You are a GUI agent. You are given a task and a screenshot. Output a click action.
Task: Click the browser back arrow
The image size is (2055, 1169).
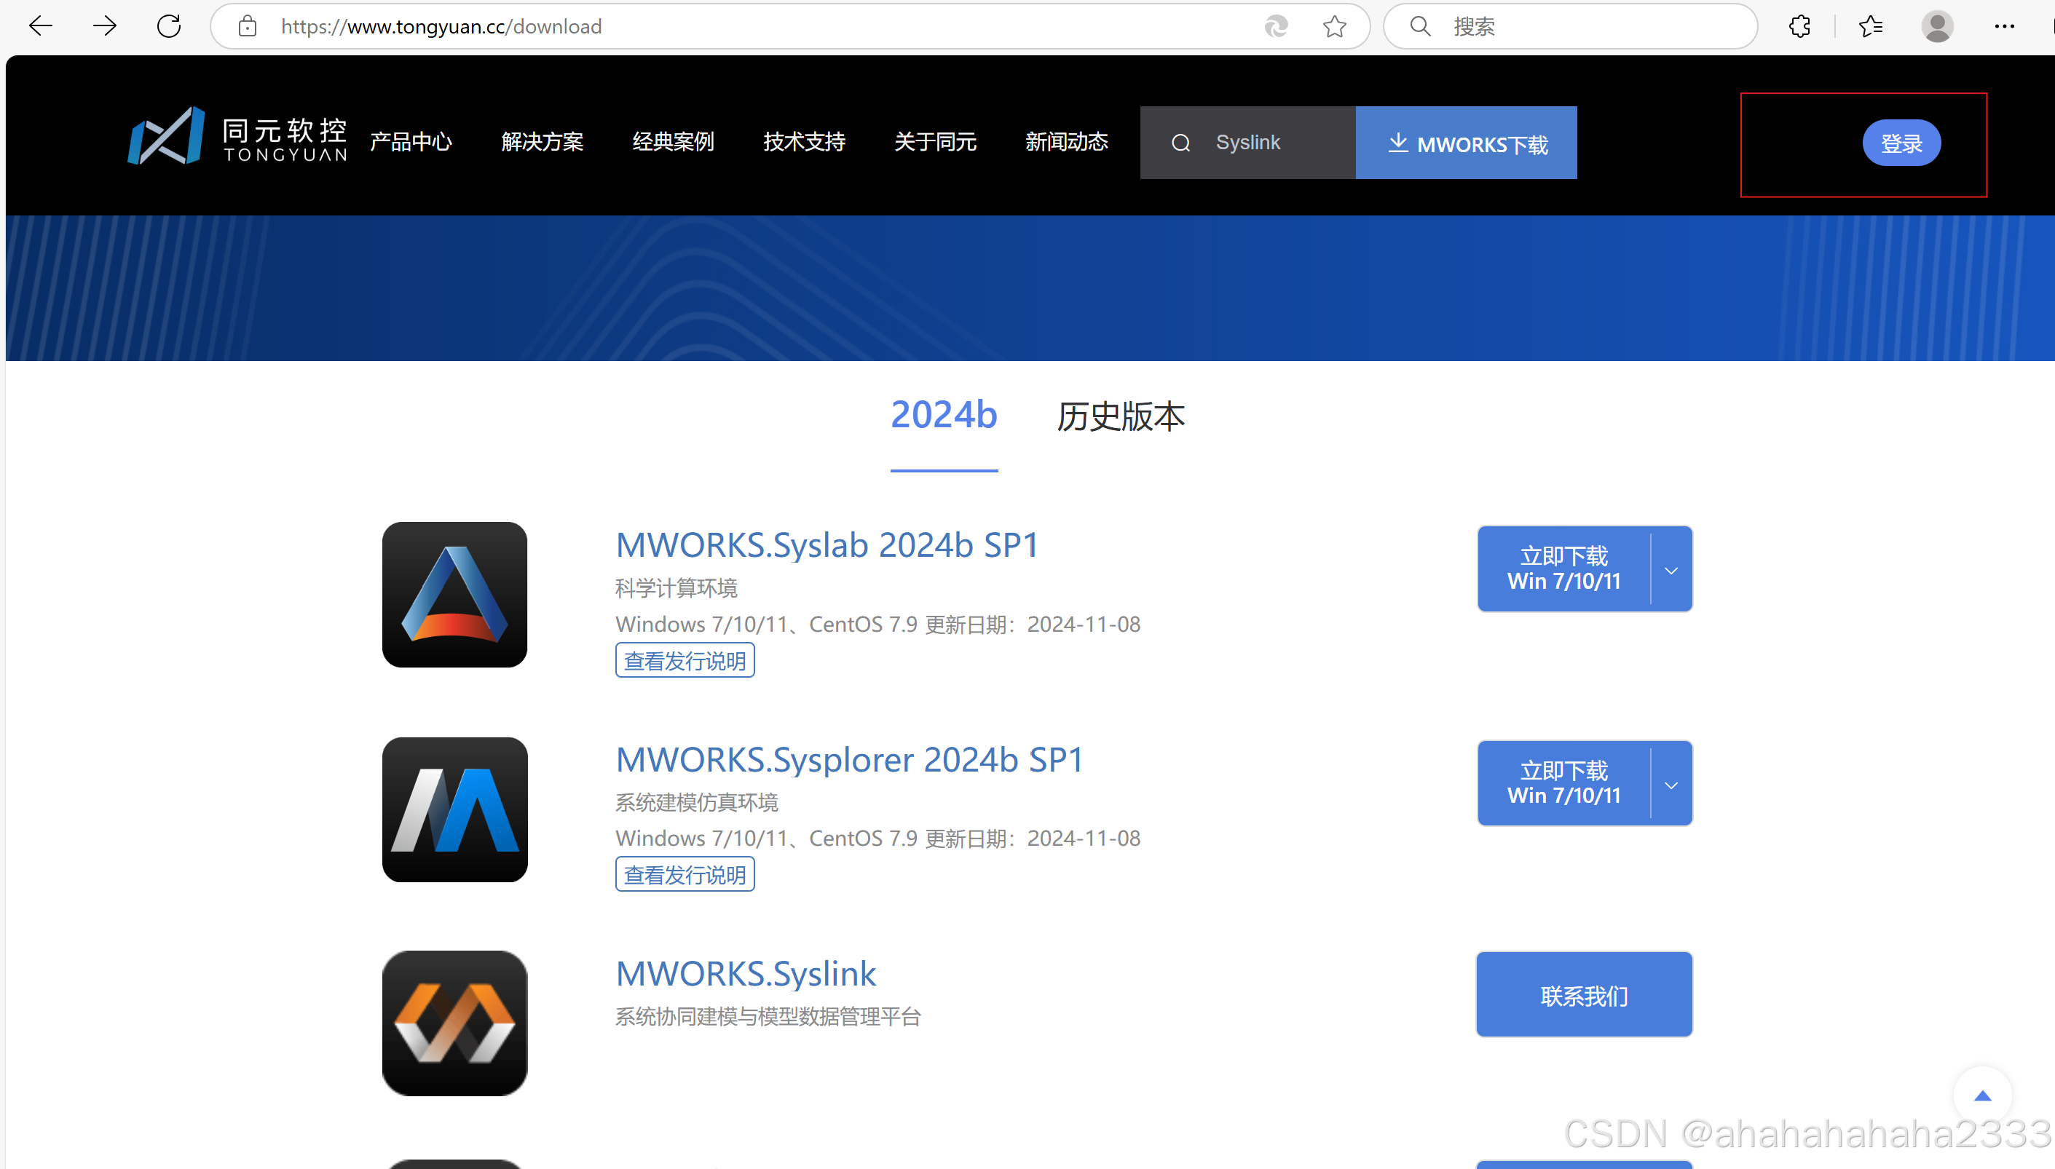(x=40, y=26)
